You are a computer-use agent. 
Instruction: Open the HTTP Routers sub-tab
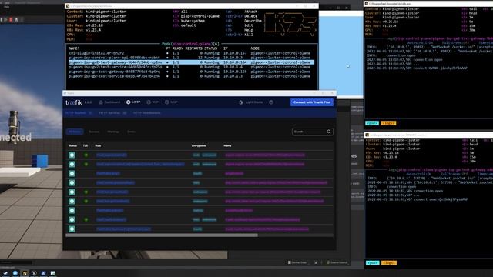(79, 113)
